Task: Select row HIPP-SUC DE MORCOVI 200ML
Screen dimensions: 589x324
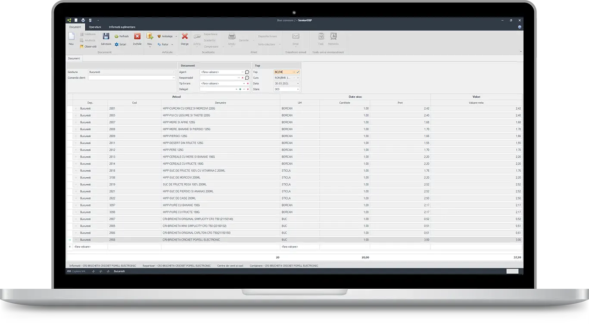Action: (295, 177)
